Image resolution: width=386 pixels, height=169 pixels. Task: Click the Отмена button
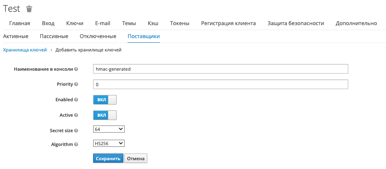(136, 159)
